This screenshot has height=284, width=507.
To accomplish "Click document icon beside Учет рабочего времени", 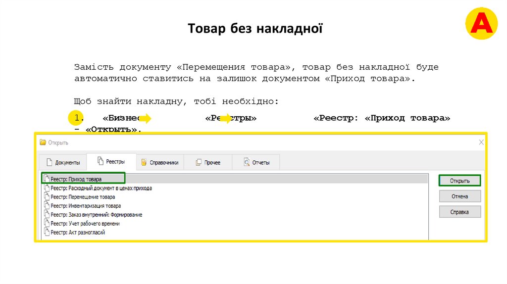I will (47, 223).
